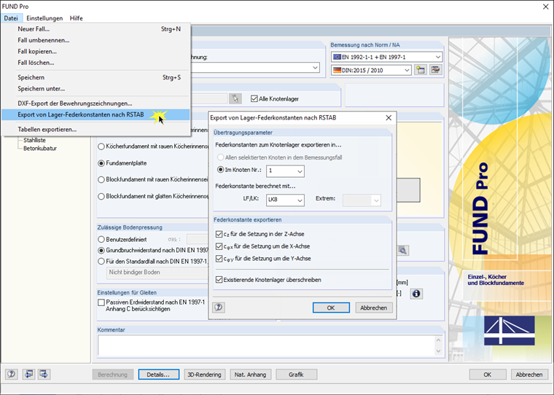Click the help icon in bottom-left toolbar
The width and height of the screenshot is (554, 395).
tap(12, 374)
